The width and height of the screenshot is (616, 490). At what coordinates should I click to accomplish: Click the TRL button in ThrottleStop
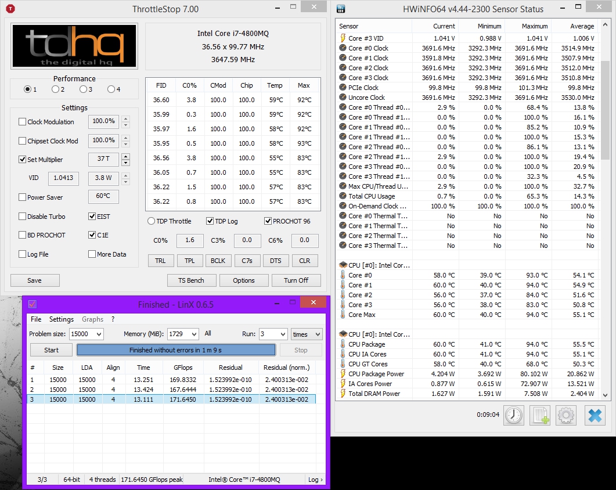coord(160,261)
